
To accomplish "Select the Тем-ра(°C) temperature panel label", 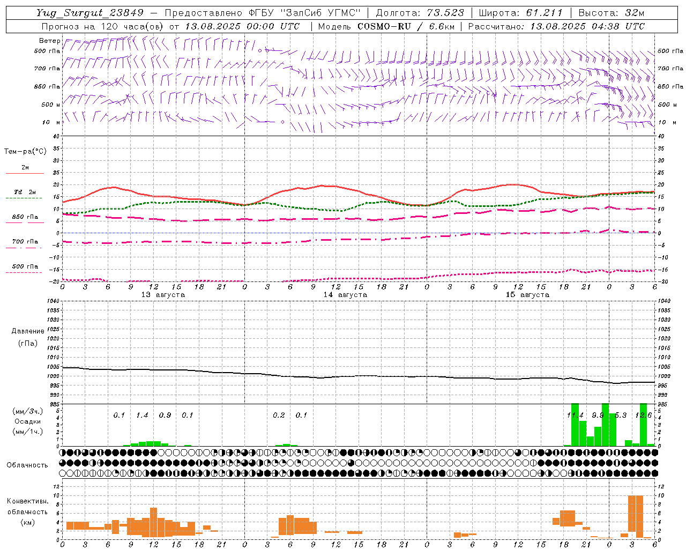I will coord(25,152).
